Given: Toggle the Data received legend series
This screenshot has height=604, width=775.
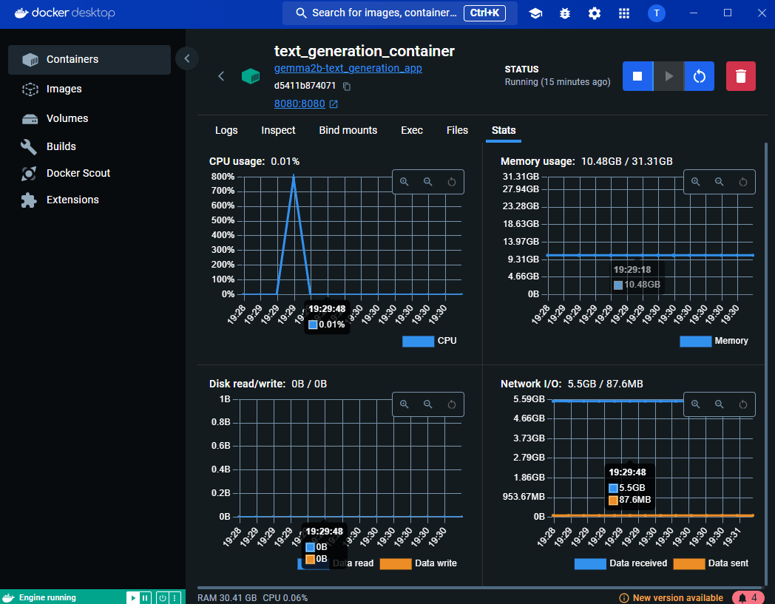Looking at the screenshot, I should tap(620, 563).
